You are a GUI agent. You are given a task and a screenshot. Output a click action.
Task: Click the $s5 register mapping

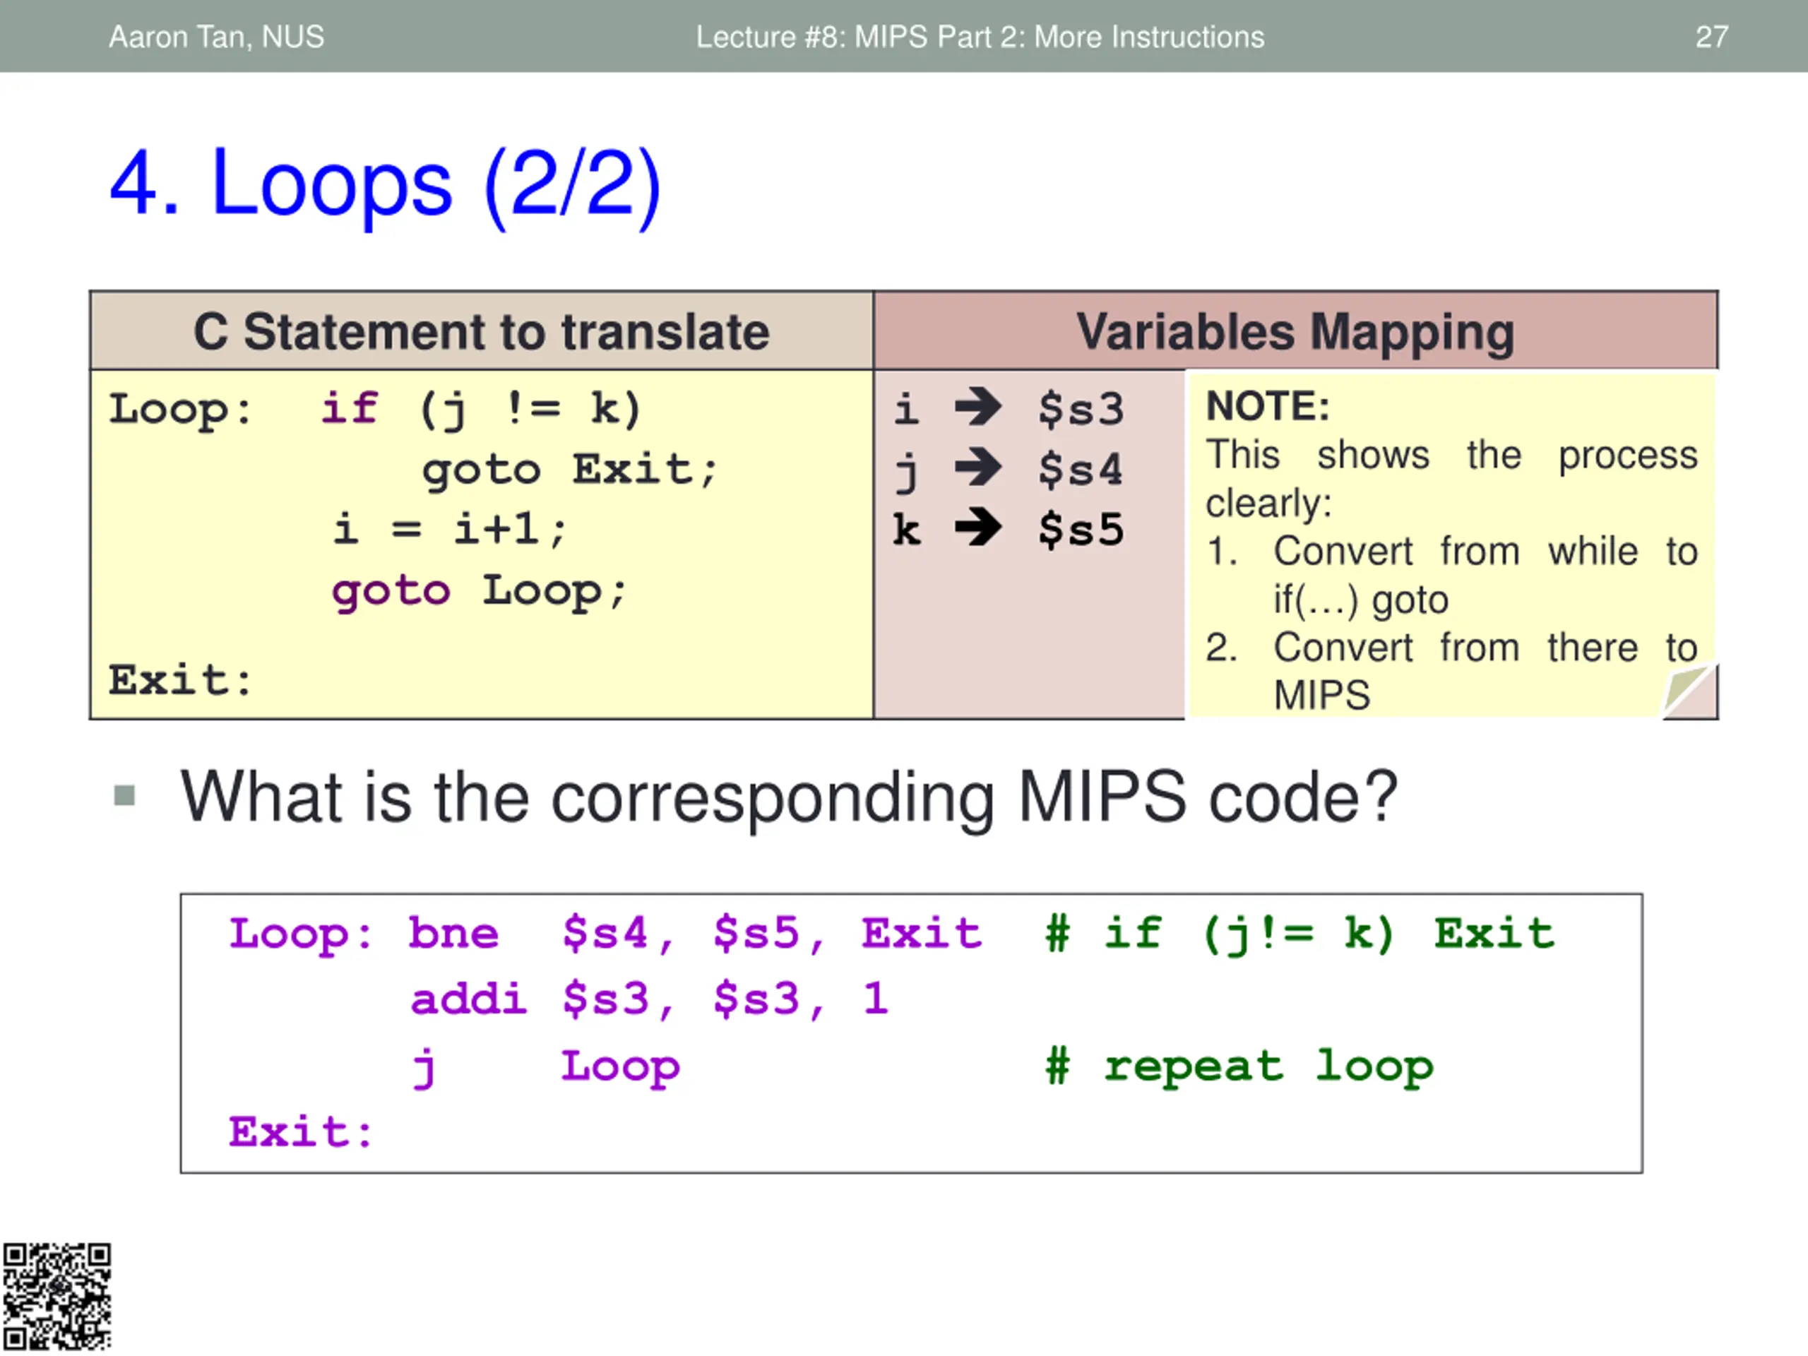[x=1081, y=529]
